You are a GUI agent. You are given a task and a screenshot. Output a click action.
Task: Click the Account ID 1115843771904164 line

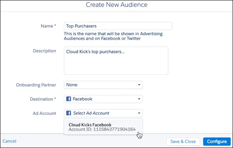[102, 129]
